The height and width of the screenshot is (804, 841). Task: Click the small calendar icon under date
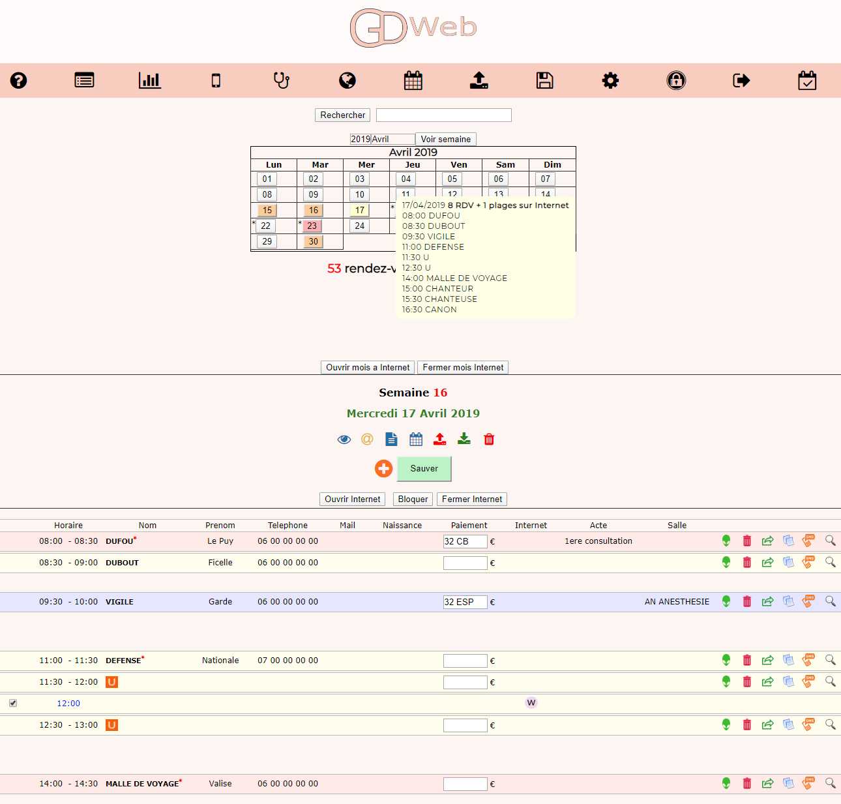click(416, 439)
